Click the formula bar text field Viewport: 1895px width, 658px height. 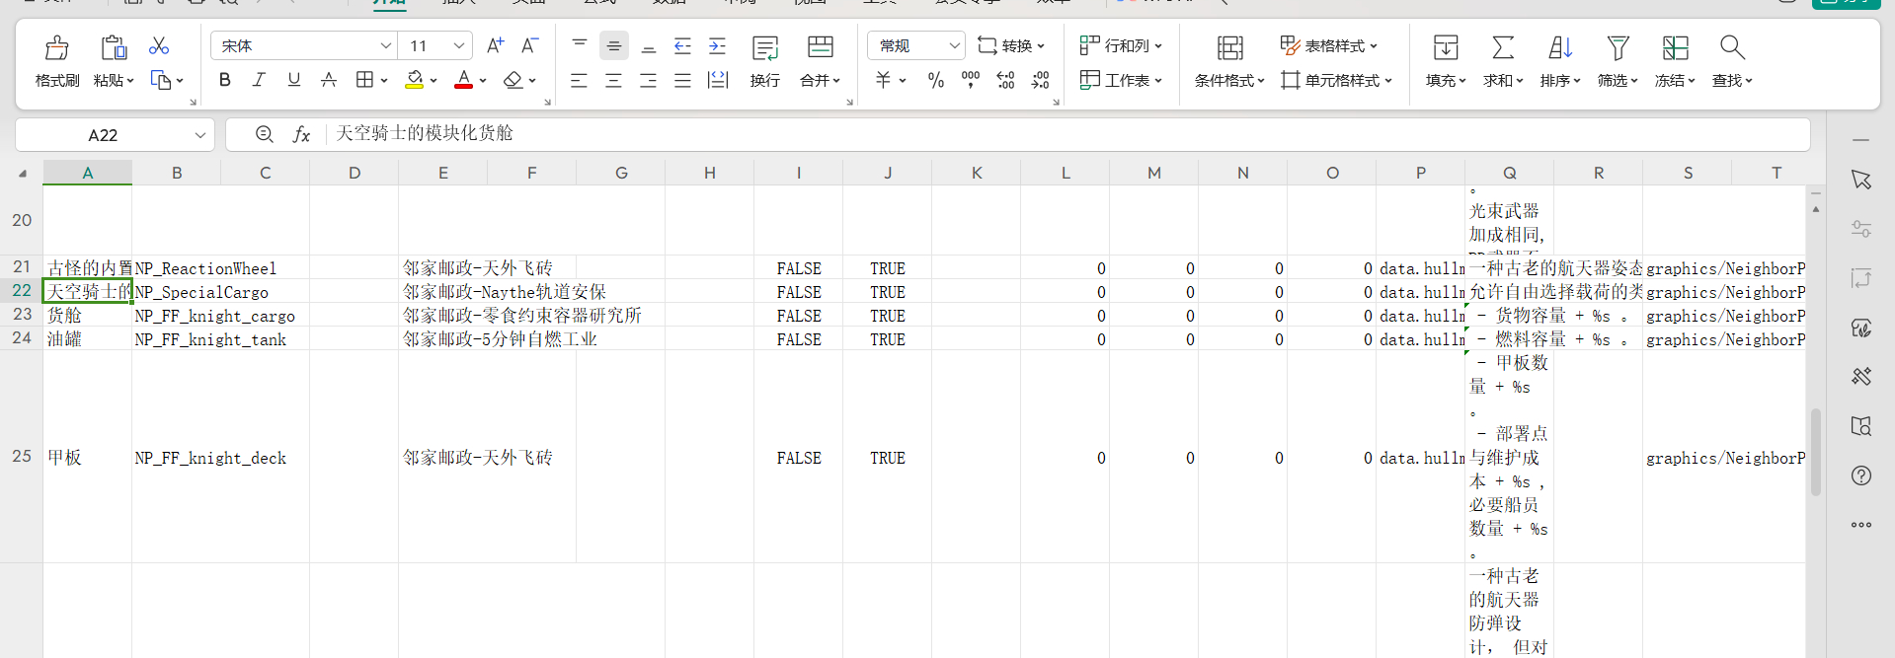coord(1066,134)
